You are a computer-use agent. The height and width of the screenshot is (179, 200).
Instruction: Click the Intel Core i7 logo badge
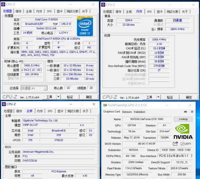pos(85,26)
